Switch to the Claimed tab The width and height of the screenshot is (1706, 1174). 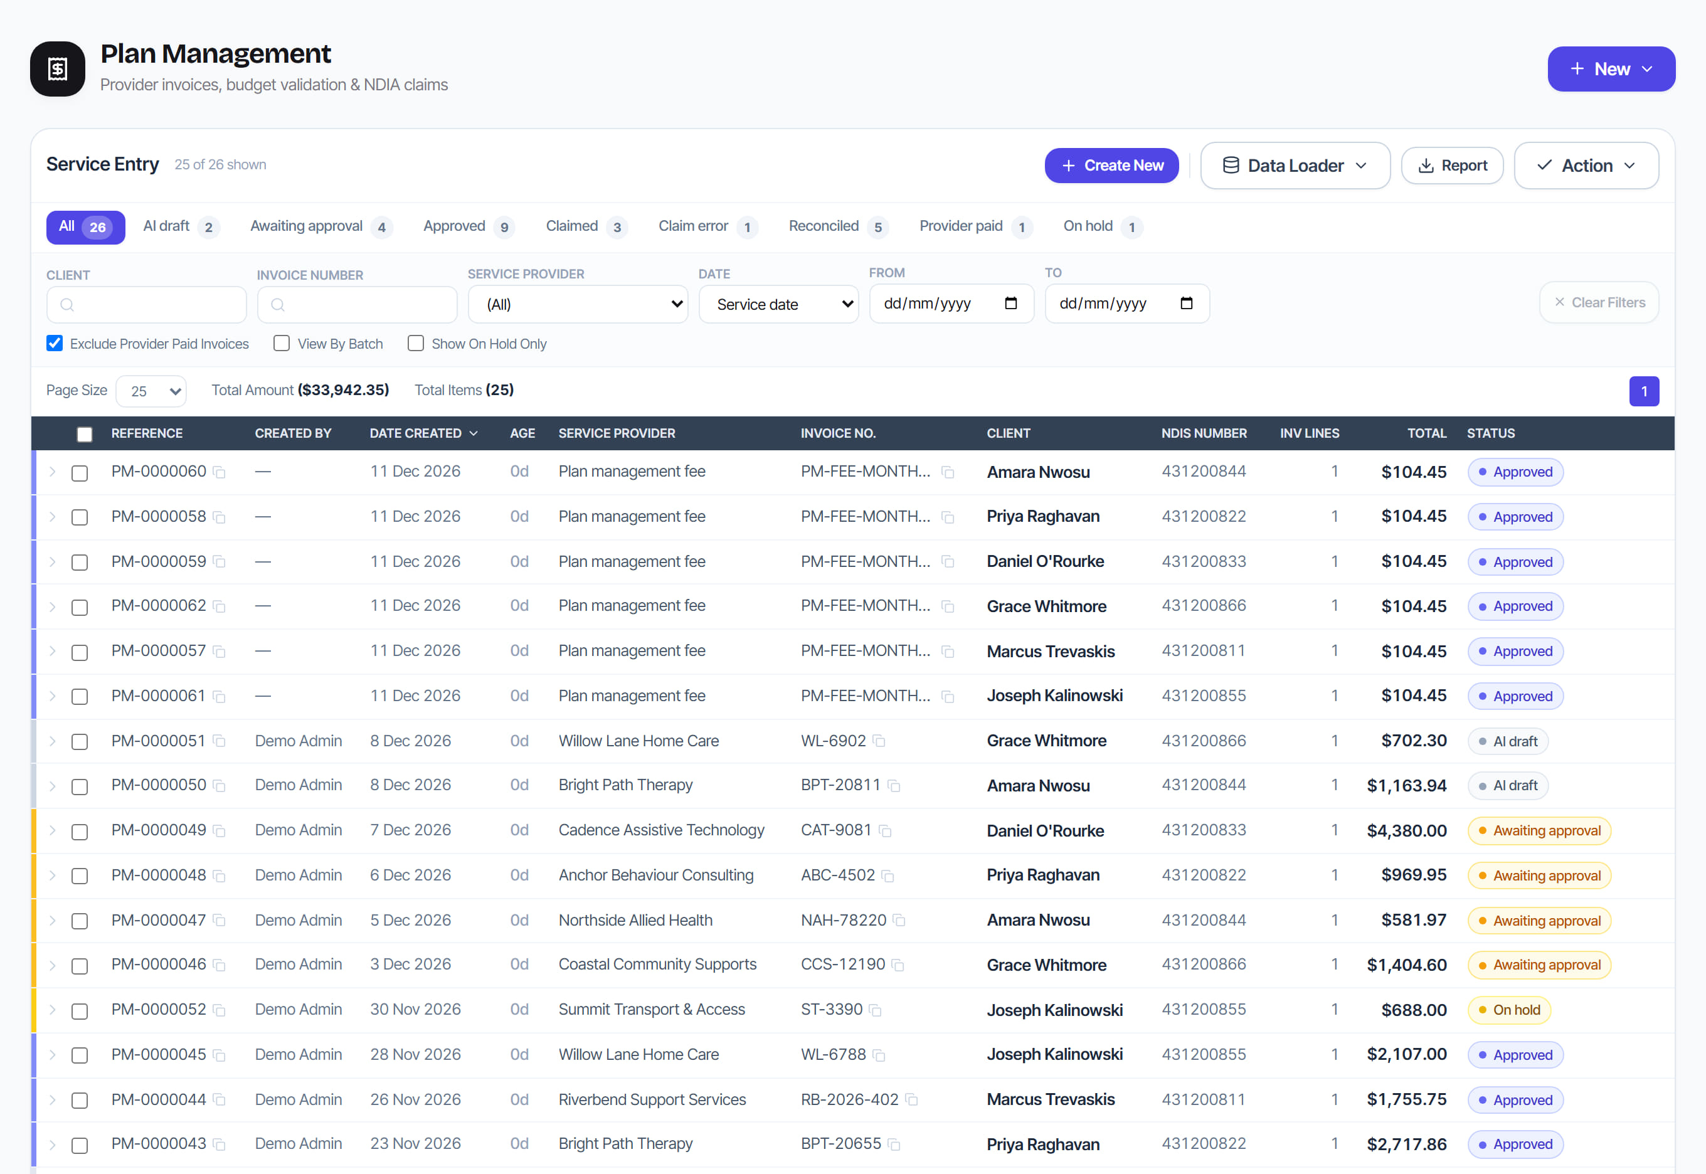[586, 226]
